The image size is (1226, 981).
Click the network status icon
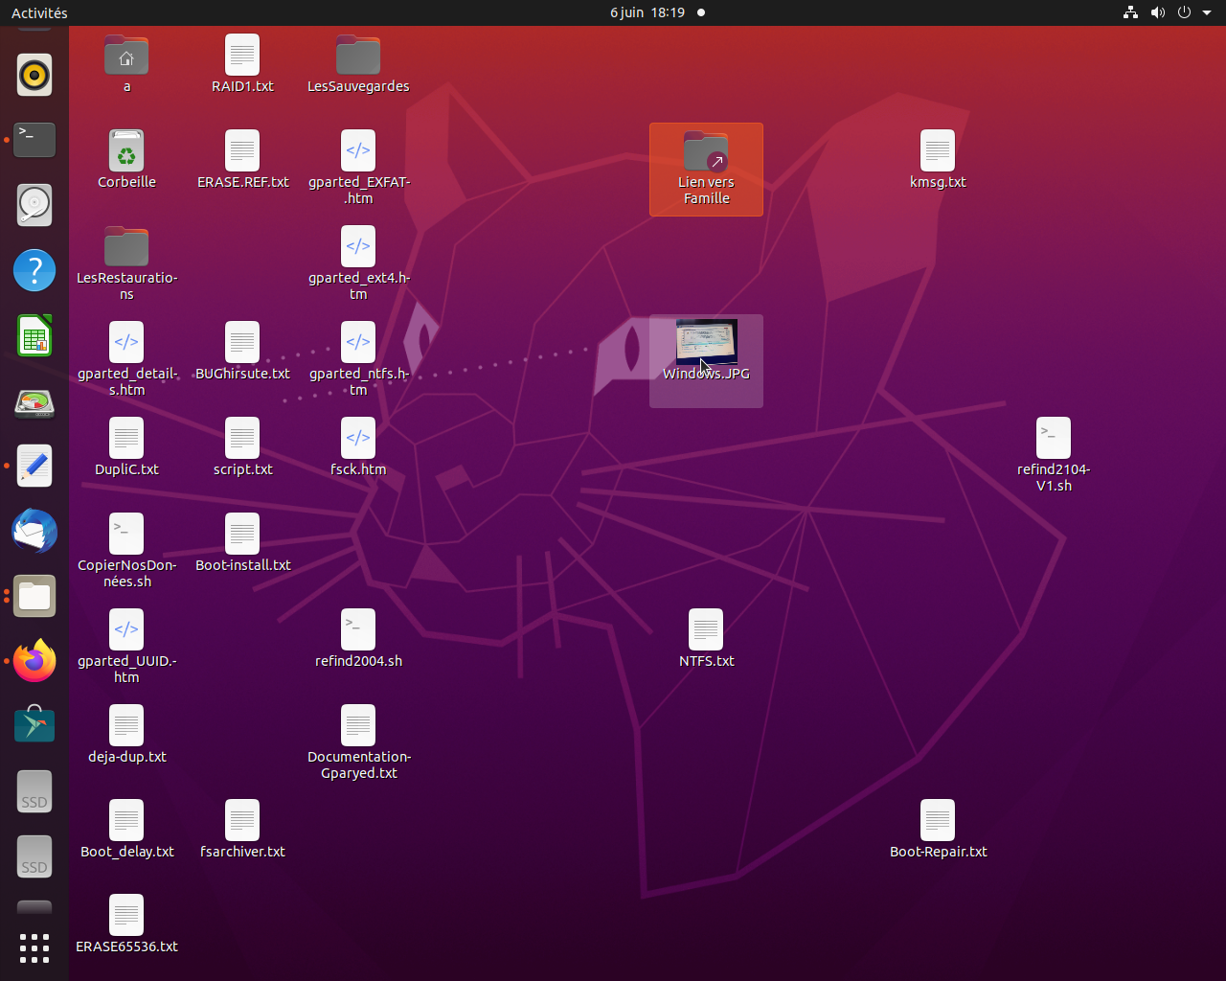click(1131, 12)
